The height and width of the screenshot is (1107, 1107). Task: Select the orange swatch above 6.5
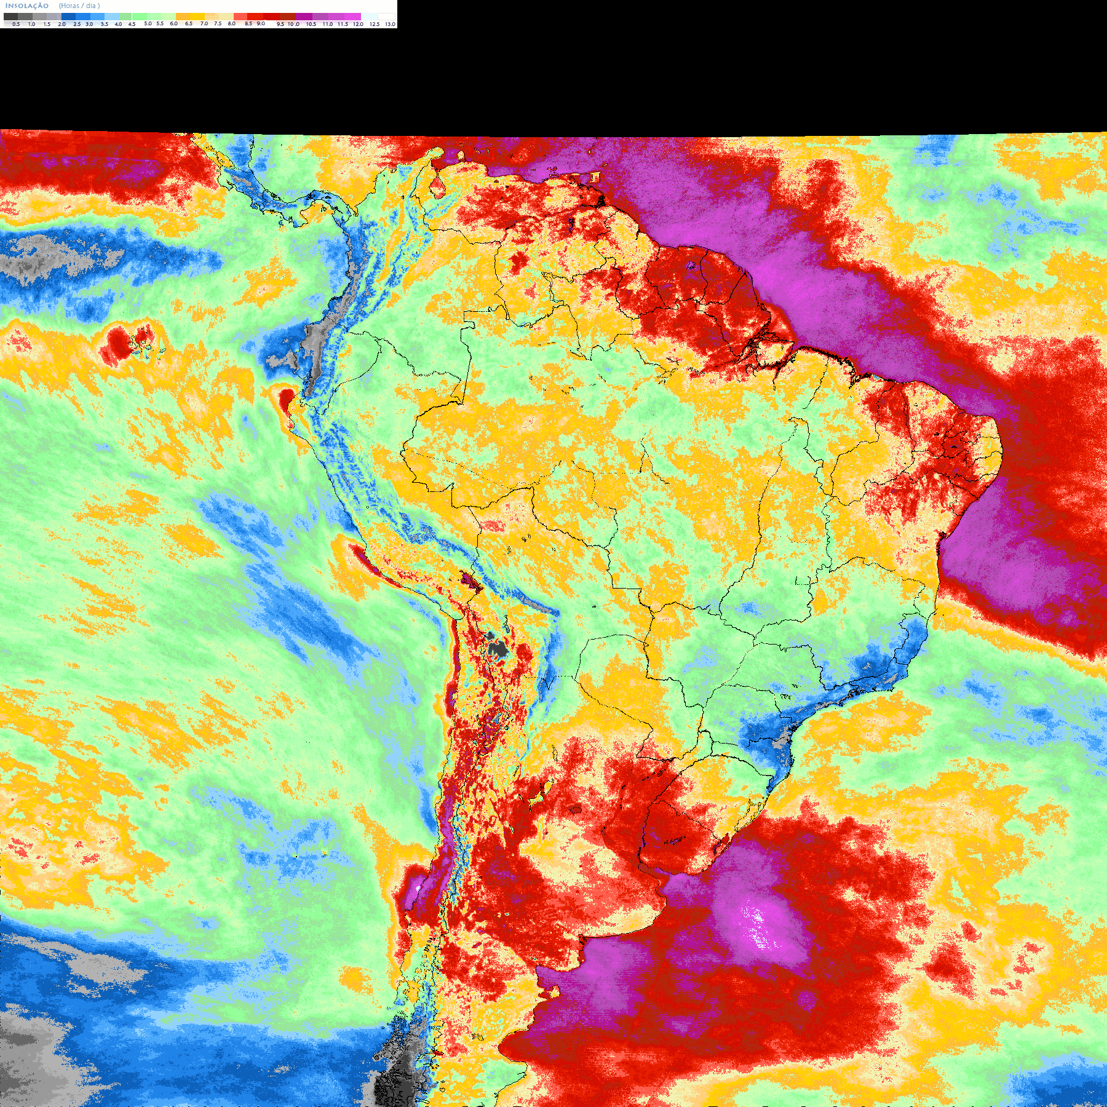coord(183,17)
